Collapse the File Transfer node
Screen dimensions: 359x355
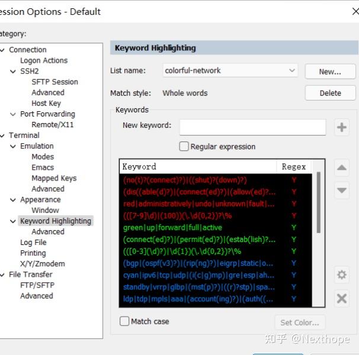click(2, 275)
